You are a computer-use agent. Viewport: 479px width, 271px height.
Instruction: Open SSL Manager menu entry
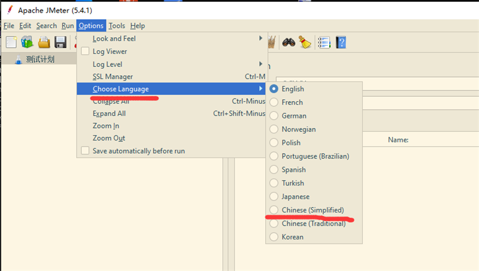pyautogui.click(x=171, y=77)
